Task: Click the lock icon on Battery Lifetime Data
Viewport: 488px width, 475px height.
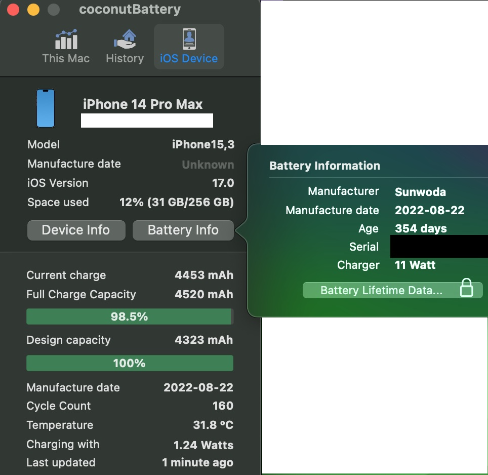Action: 467,288
